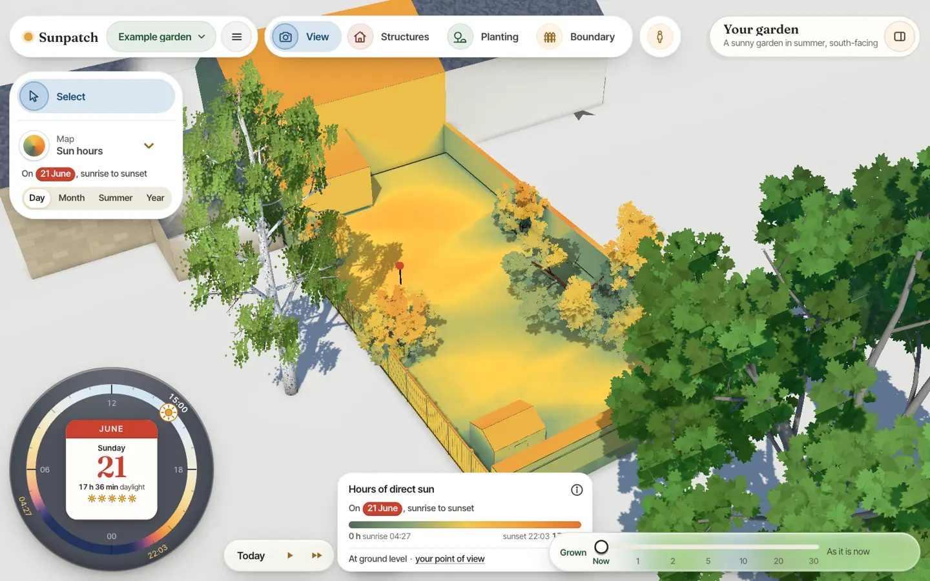Set growth to 5 years
Viewport: 930px width, 581px height.
[x=708, y=561]
